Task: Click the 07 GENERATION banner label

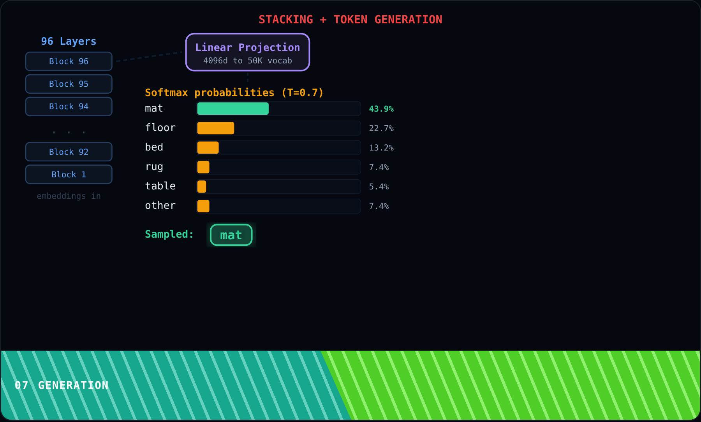Action: (x=62, y=385)
